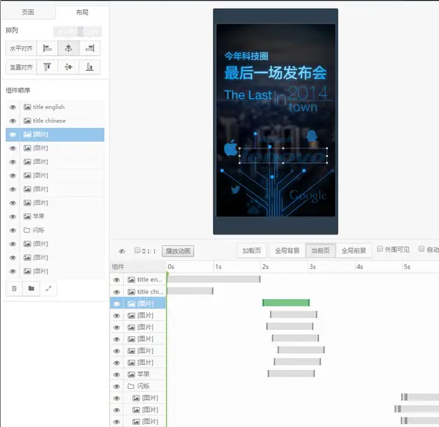Click the 0s mark on timeline ruler

coord(170,267)
